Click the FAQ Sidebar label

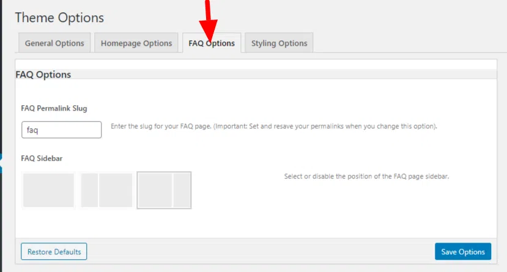42,158
